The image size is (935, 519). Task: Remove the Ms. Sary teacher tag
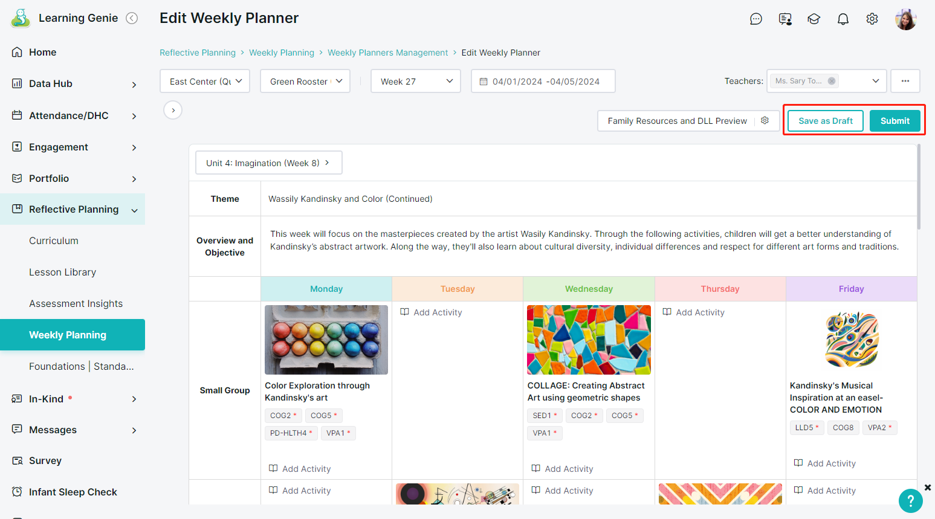click(x=832, y=81)
